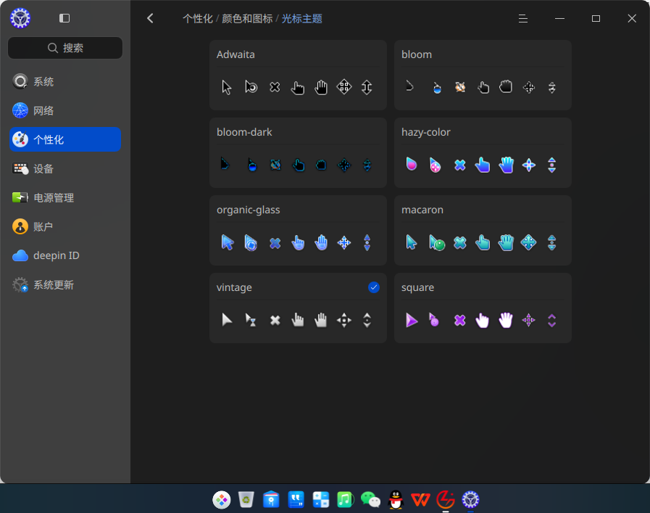Pick the bloom-dark cursor theme
Image resolution: width=650 pixels, height=513 pixels.
(298, 152)
